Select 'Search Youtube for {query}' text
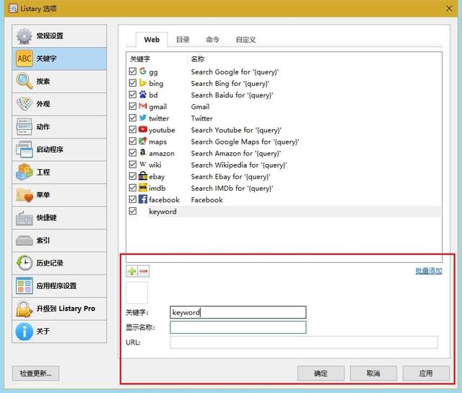Viewport: 462px width, 393px height. 236,130
